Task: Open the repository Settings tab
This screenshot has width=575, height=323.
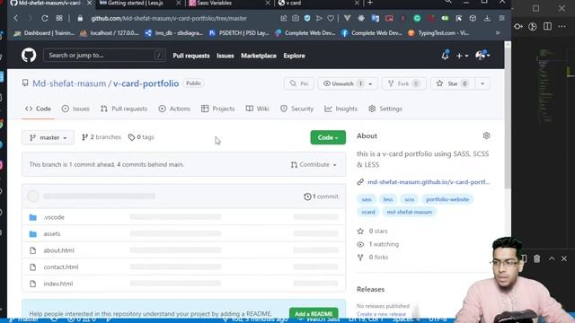Action: 385,109
